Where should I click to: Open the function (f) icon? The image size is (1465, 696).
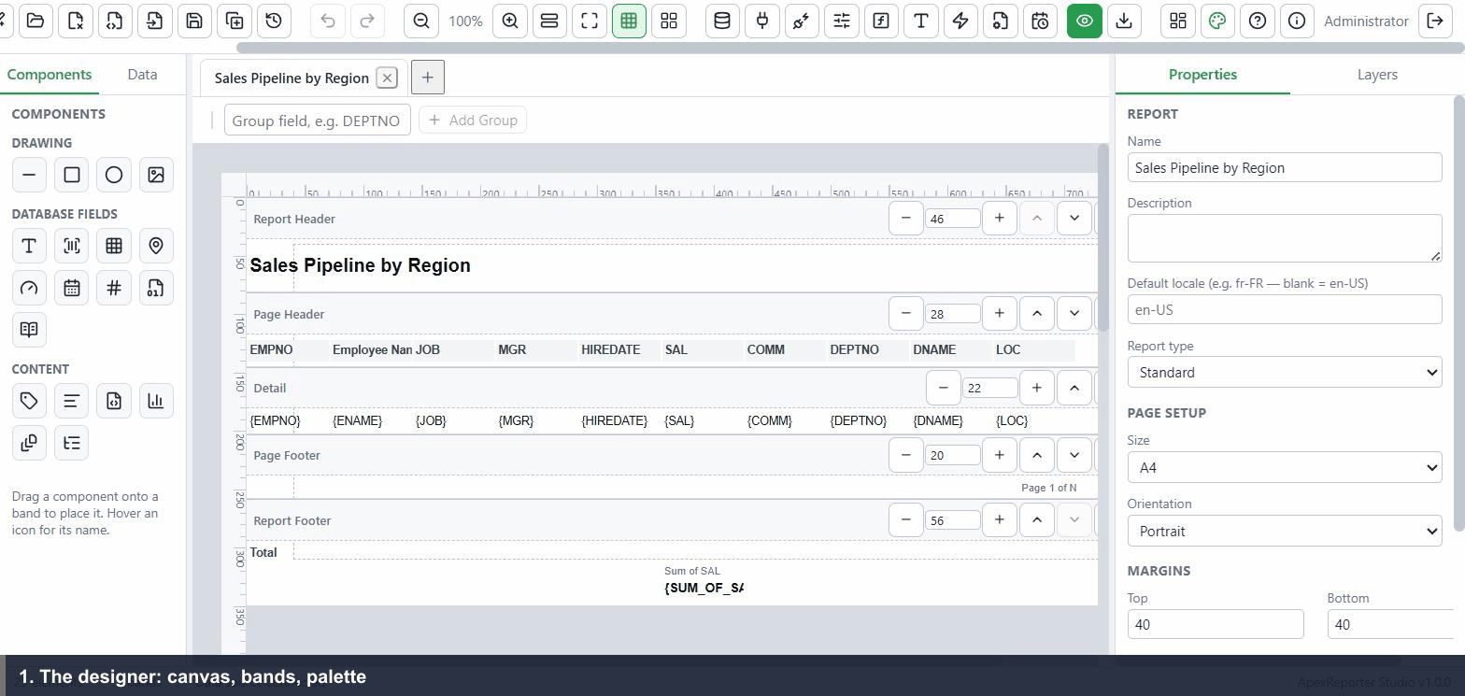pos(881,21)
